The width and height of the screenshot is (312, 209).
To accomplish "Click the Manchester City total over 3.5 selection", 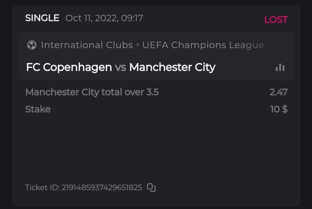I will [x=92, y=92].
